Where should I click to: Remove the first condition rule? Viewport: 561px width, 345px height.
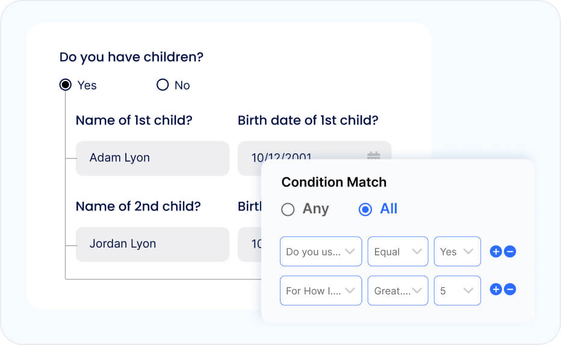click(x=510, y=252)
